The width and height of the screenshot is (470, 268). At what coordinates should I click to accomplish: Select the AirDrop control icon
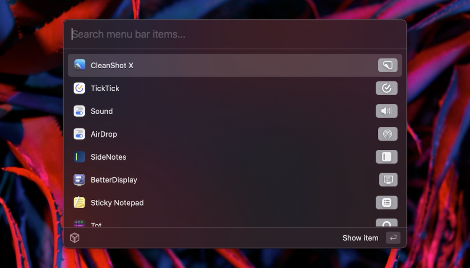pyautogui.click(x=79, y=134)
